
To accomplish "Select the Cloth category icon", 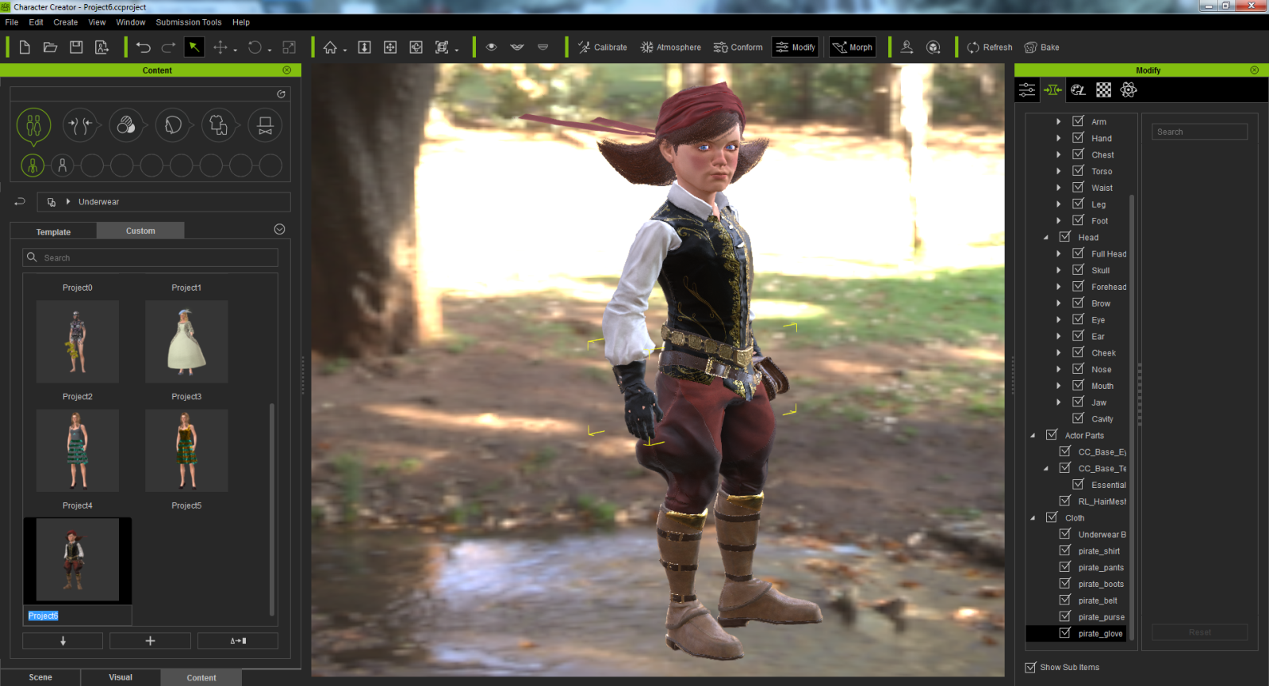I will [x=219, y=125].
